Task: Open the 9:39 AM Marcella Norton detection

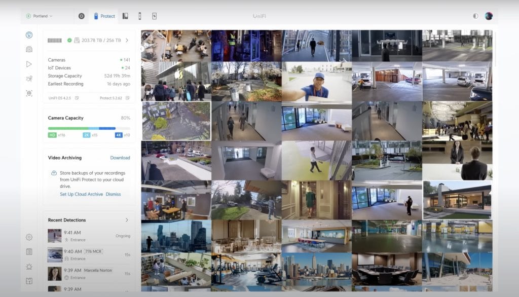Action: [89, 274]
